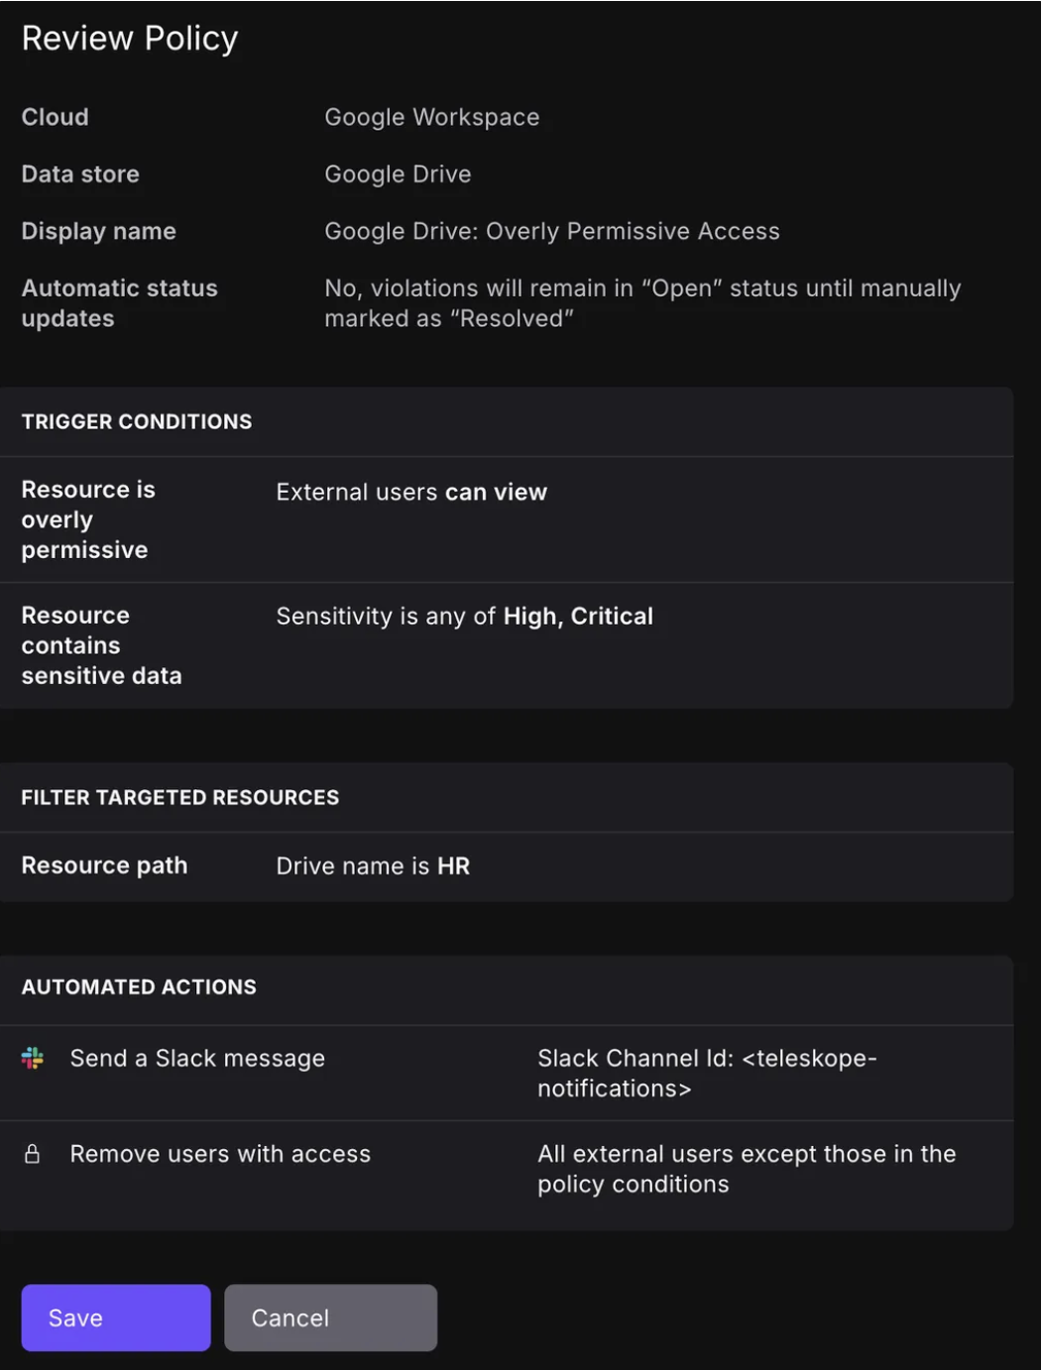Click the Send a Slack message action
This screenshot has height=1370, width=1041.
(197, 1058)
